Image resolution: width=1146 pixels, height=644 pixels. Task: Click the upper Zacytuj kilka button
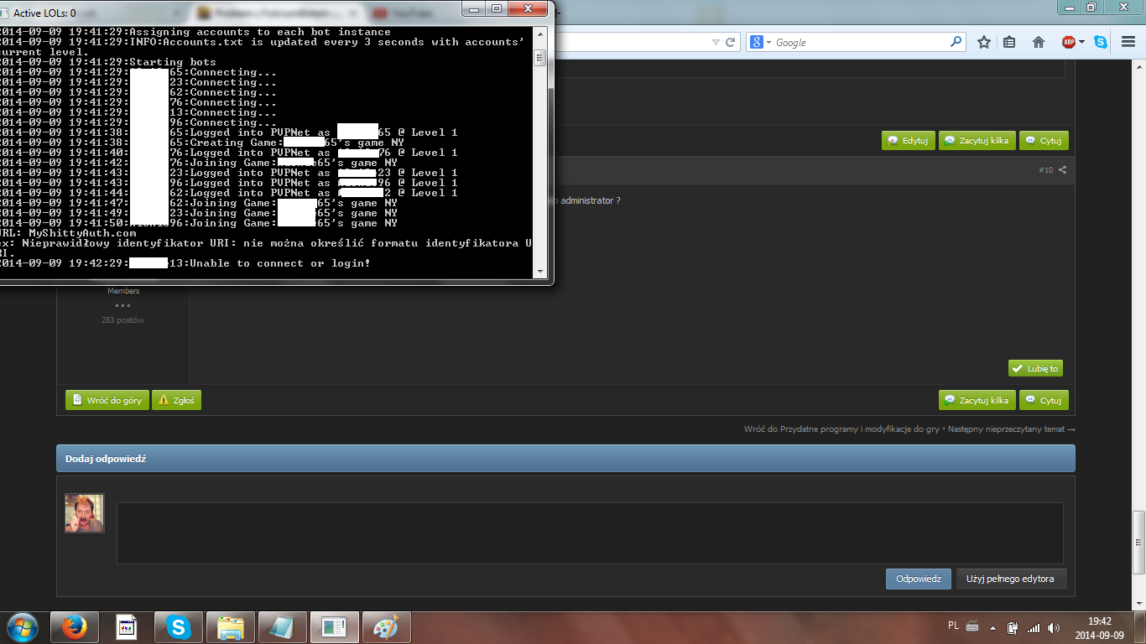977,141
